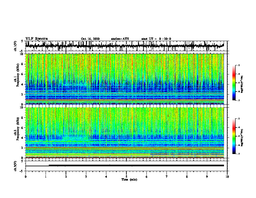
Task: Click the time axis tick label "10"
Action: tap(227, 177)
